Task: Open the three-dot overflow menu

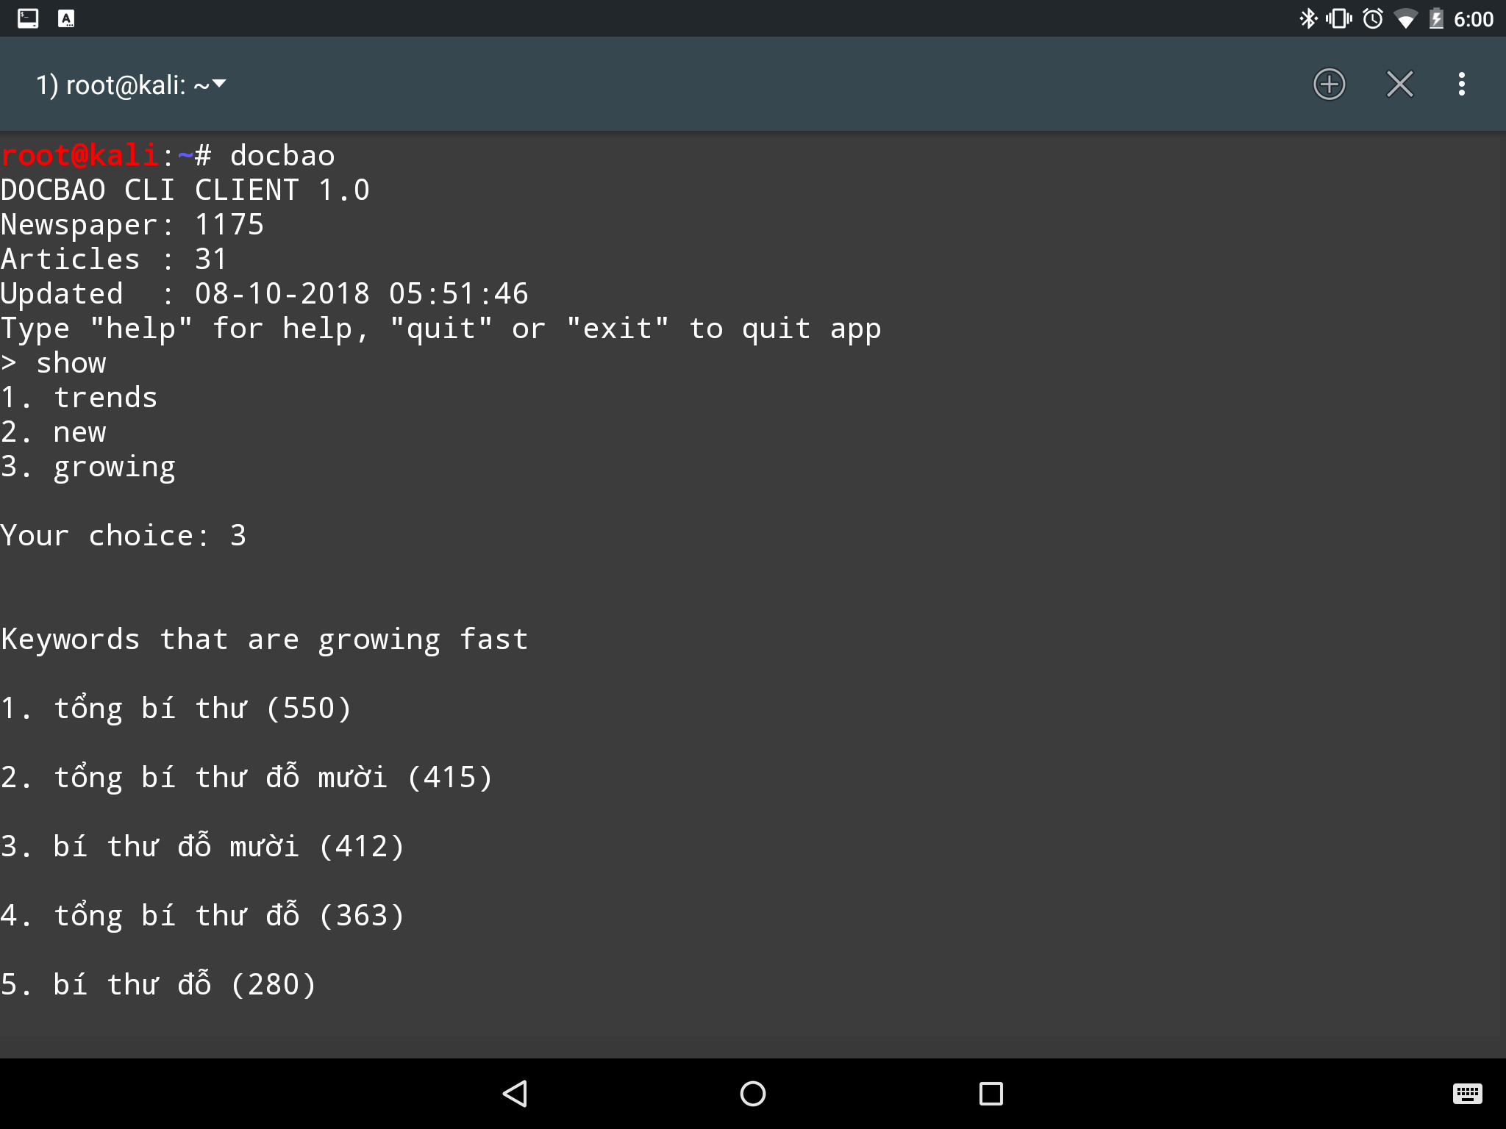Action: pyautogui.click(x=1461, y=84)
